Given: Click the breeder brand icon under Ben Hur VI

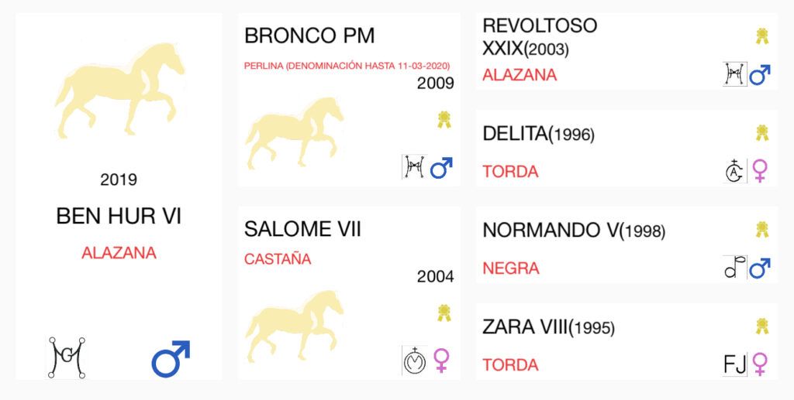Looking at the screenshot, I should [67, 357].
